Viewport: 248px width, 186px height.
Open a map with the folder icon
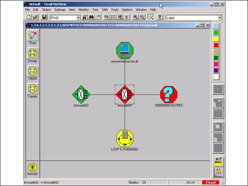pyautogui.click(x=35, y=17)
